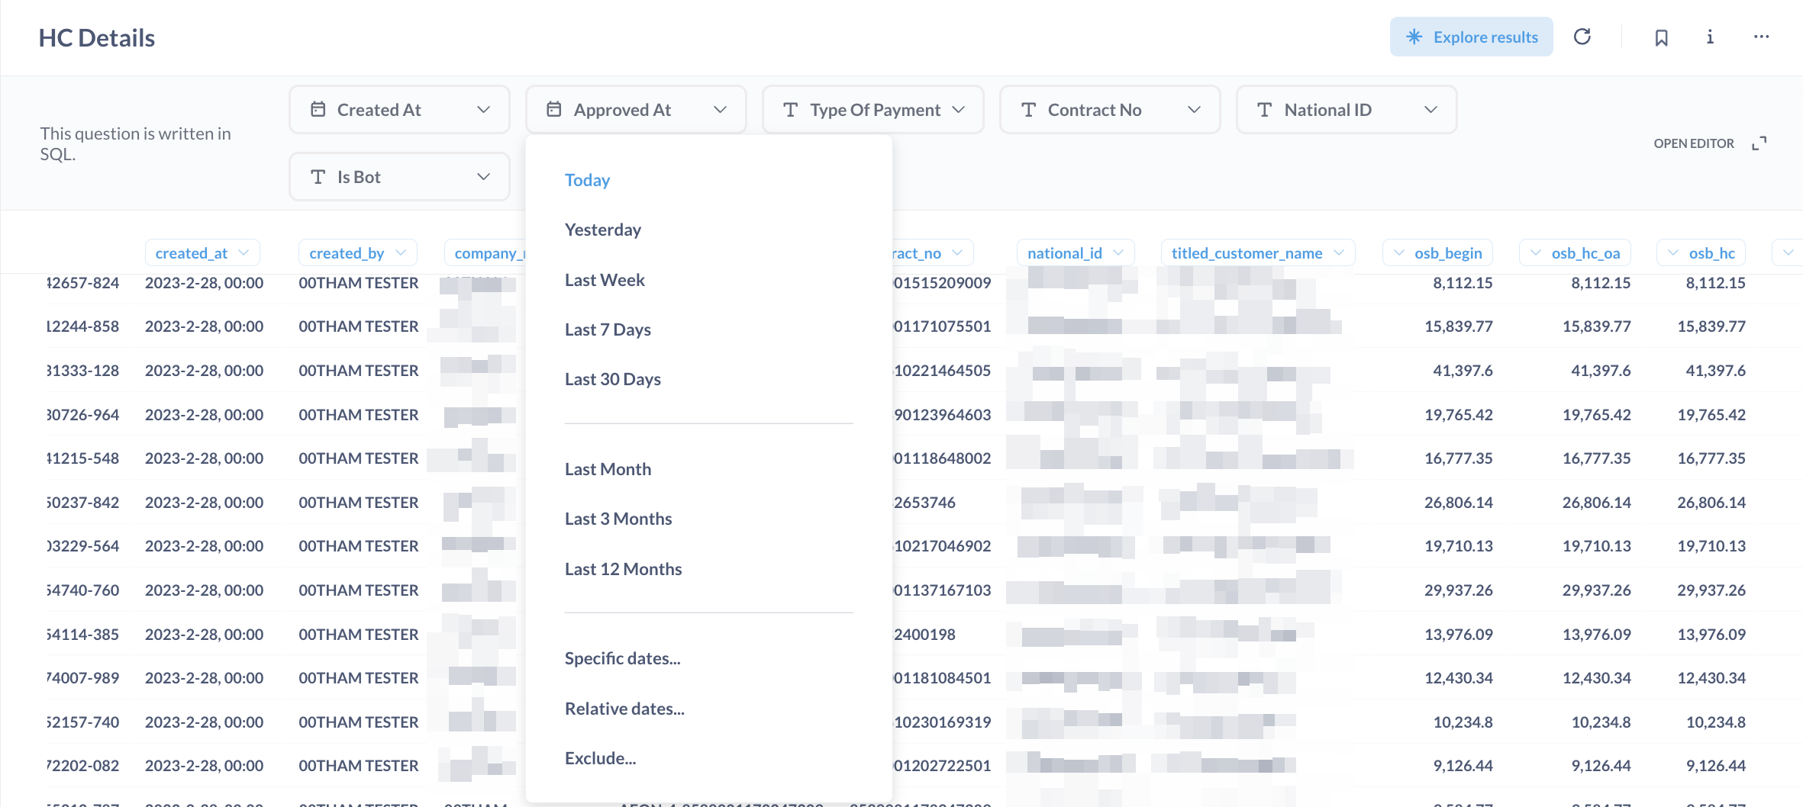Viewport: 1803px width, 807px height.
Task: Click osb_hc_oa value 41,397.6
Action: coord(1601,371)
